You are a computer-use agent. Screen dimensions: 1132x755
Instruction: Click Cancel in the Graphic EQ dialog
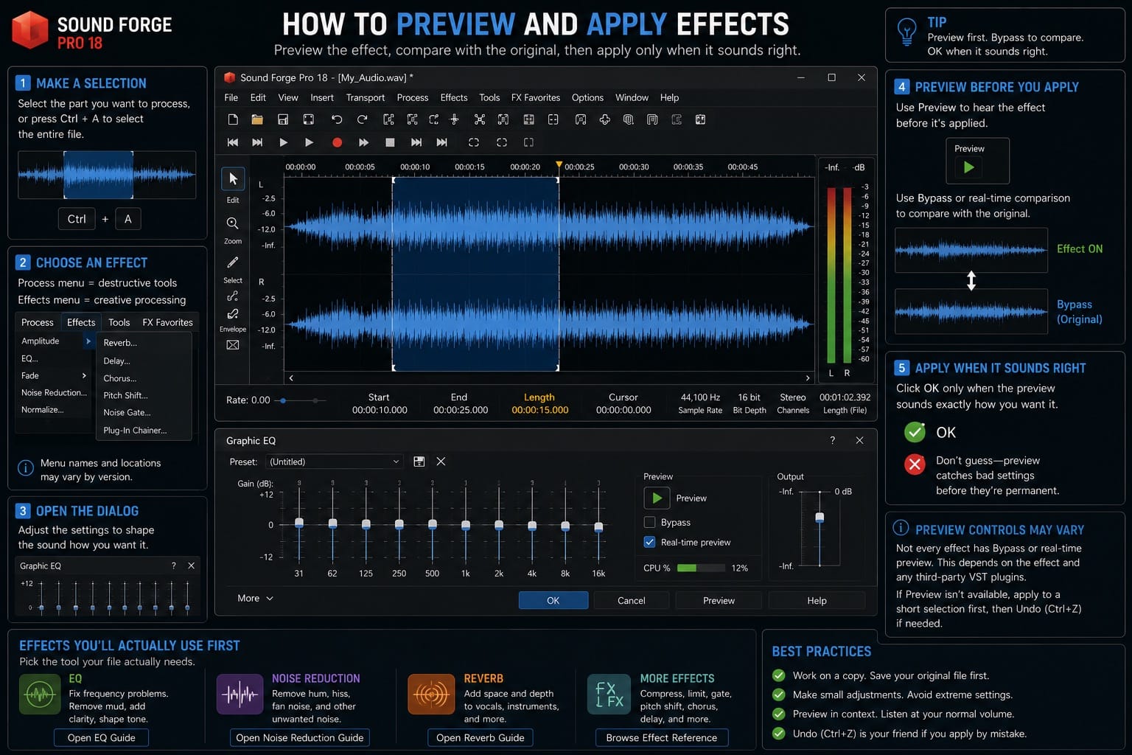[x=632, y=600]
